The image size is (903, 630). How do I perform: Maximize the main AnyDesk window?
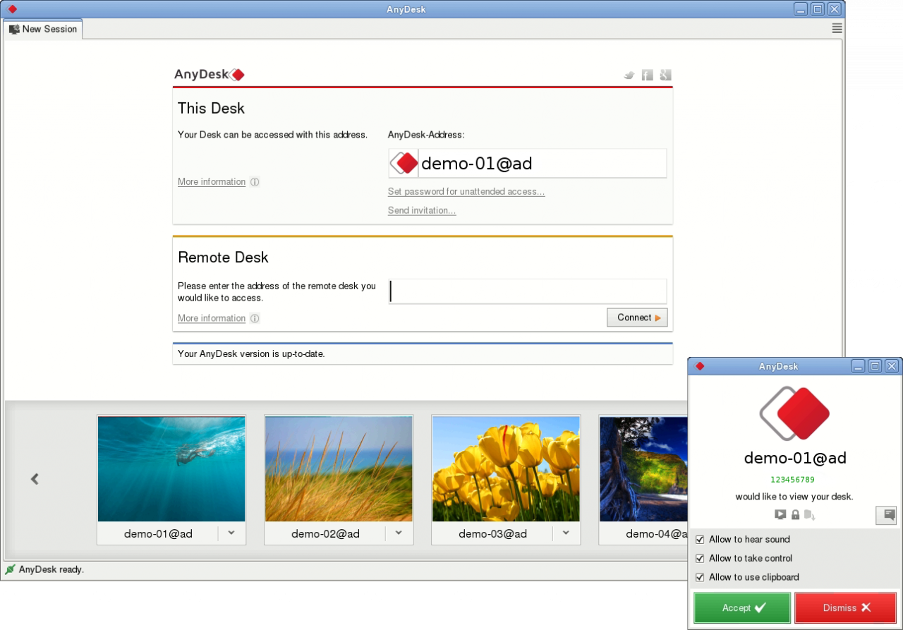coord(818,9)
